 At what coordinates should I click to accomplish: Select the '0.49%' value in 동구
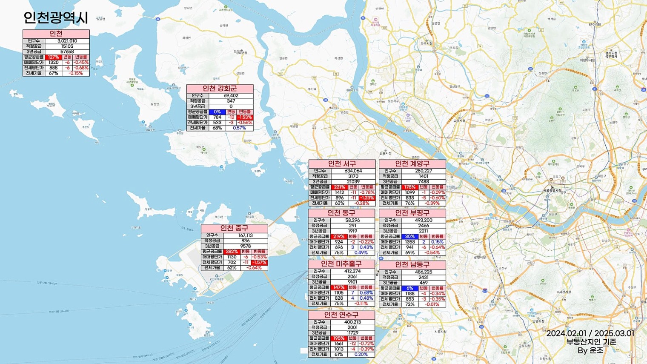click(x=361, y=252)
